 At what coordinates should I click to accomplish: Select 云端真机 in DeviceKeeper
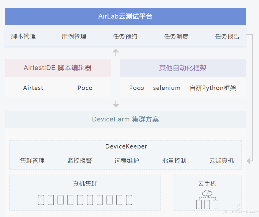(x=221, y=161)
